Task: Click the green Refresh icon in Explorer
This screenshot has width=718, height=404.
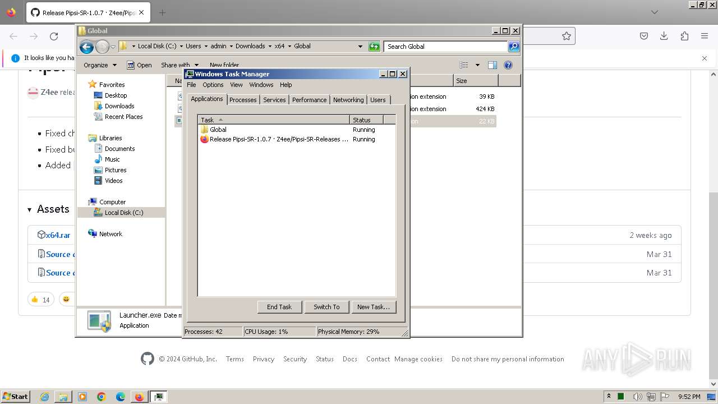Action: click(374, 47)
